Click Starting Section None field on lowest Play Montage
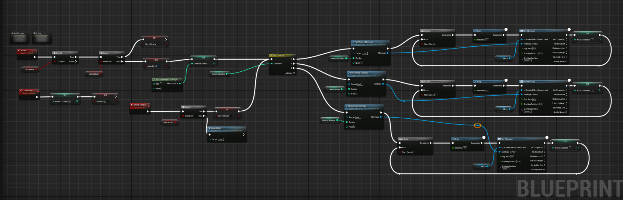Image resolution: width=623 pixels, height=200 pixels. [x=505, y=169]
